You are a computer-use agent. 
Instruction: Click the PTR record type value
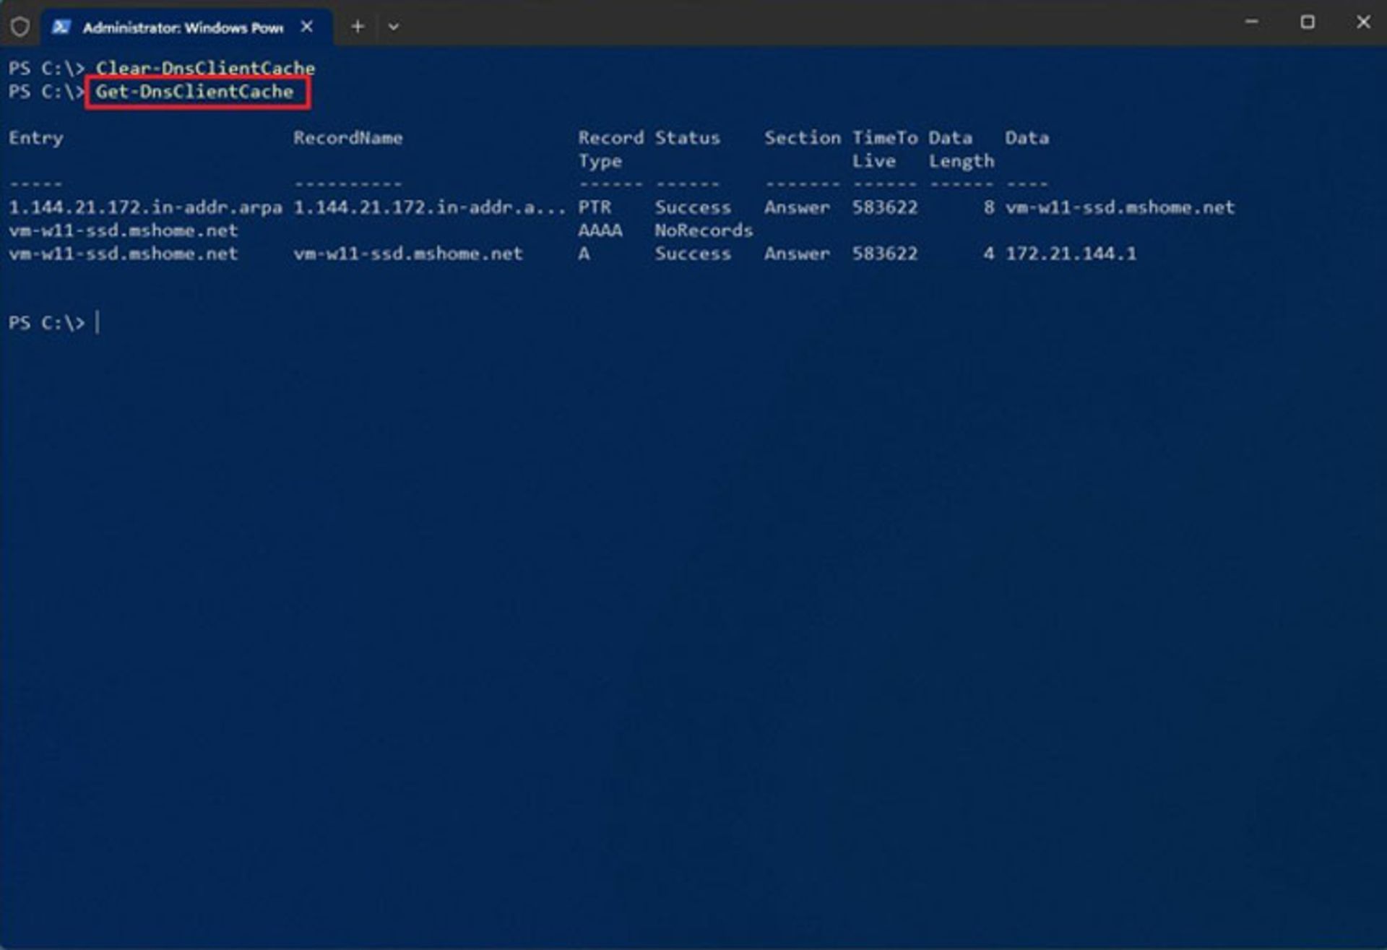[x=595, y=207]
